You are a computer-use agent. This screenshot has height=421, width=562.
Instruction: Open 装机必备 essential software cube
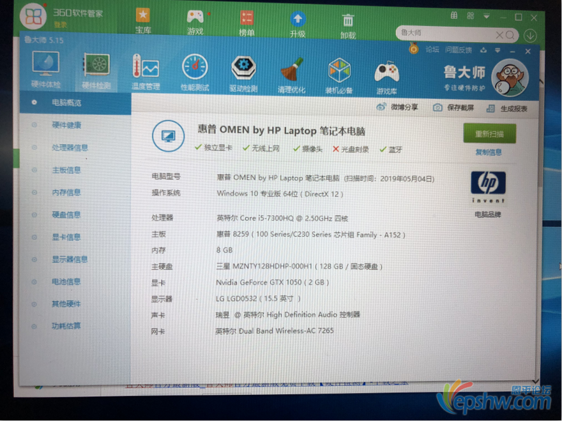(x=338, y=75)
